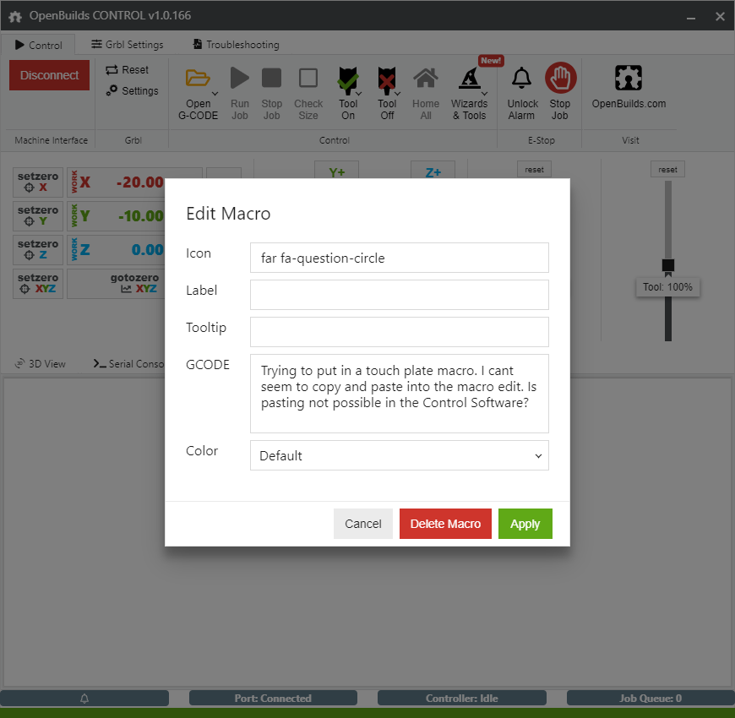Click the green Apply button
Screen dimensions: 735x718
(525, 524)
